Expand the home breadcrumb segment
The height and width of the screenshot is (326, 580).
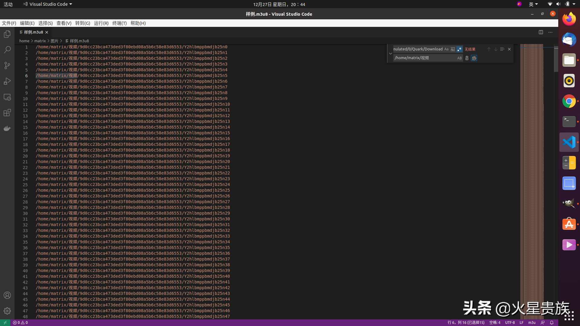(x=24, y=41)
